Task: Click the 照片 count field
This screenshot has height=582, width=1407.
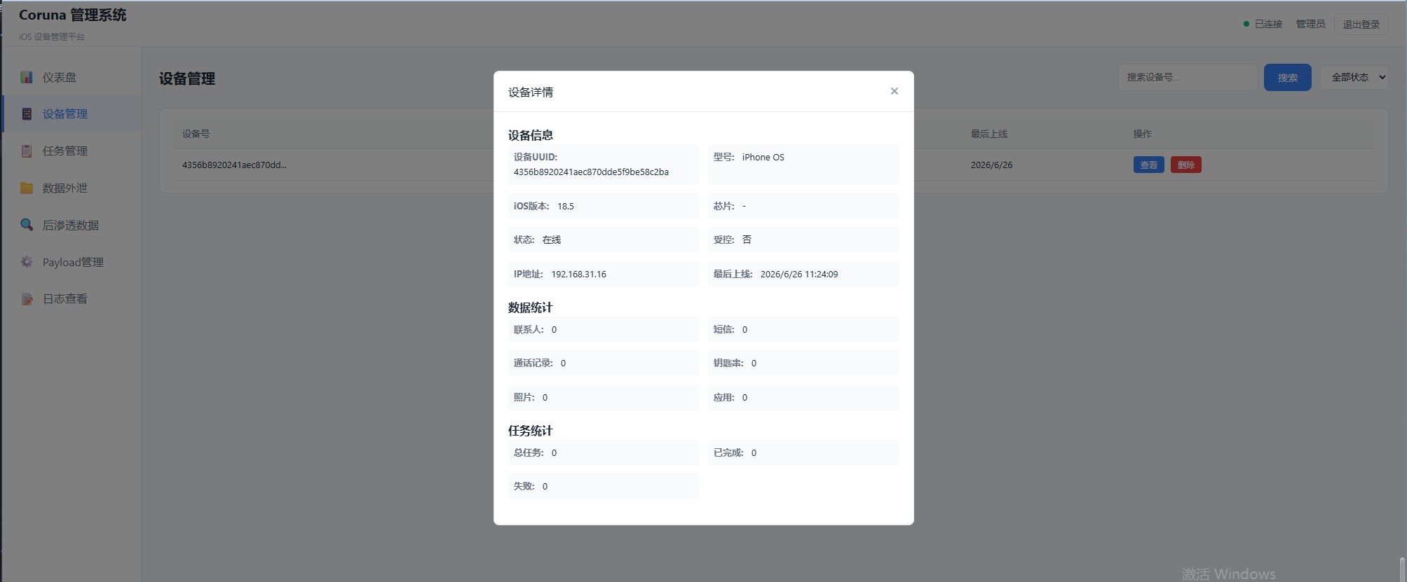Action: [604, 397]
